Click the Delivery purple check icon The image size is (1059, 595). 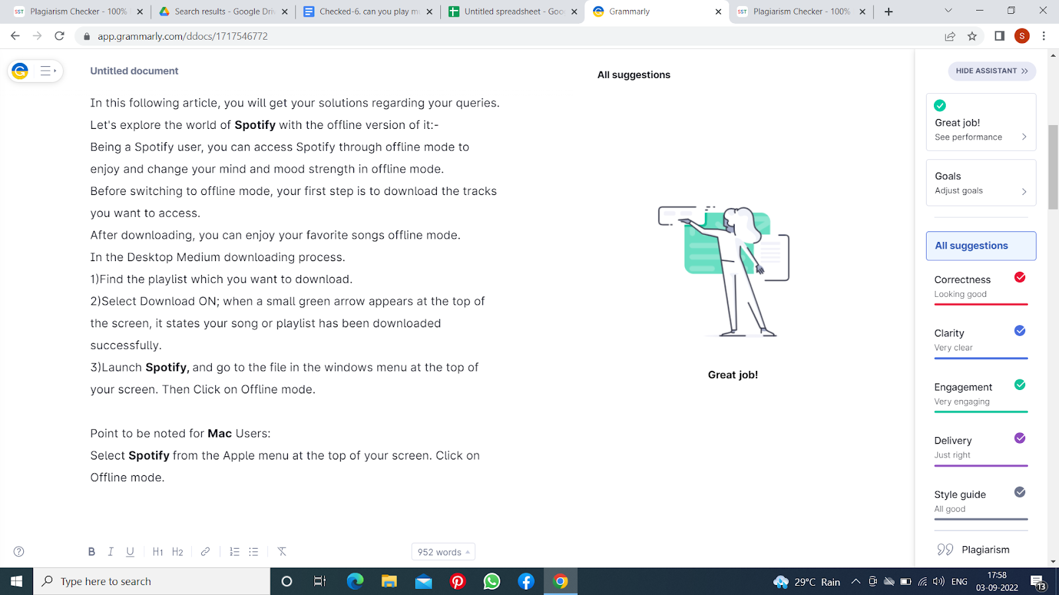click(1020, 438)
